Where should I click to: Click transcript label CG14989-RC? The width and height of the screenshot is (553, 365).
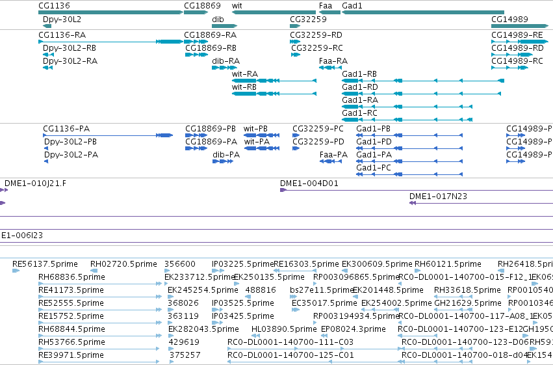tap(517, 61)
